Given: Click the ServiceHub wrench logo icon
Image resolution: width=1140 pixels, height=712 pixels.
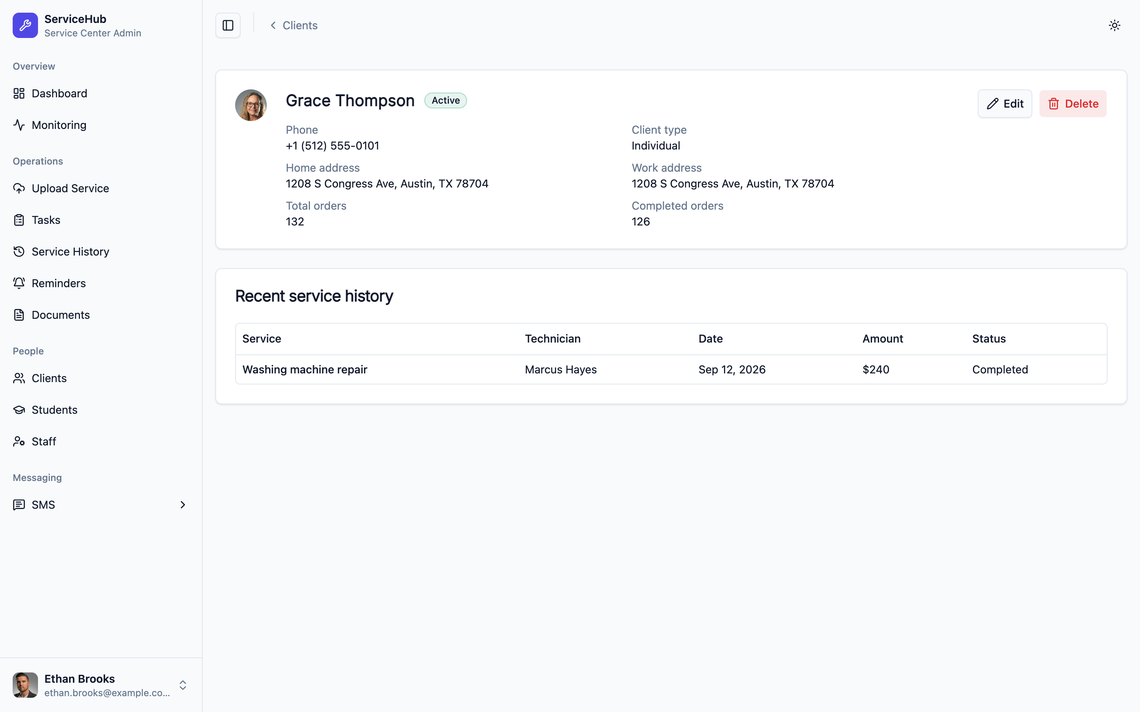Looking at the screenshot, I should click(x=25, y=25).
